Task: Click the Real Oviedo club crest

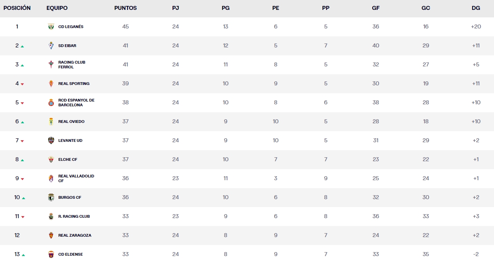Action: click(x=51, y=121)
